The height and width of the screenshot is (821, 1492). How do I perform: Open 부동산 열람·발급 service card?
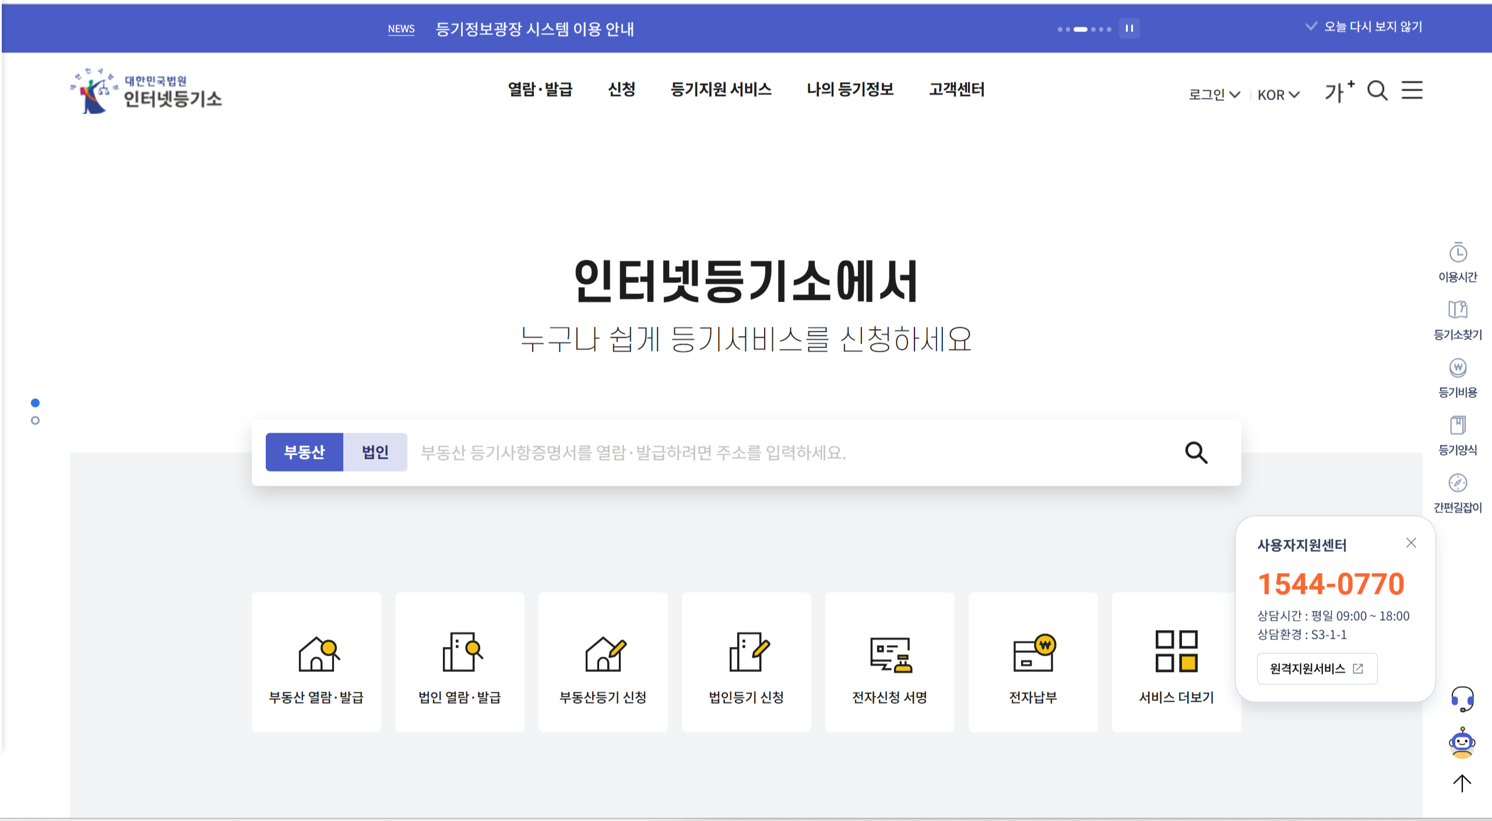(x=316, y=662)
